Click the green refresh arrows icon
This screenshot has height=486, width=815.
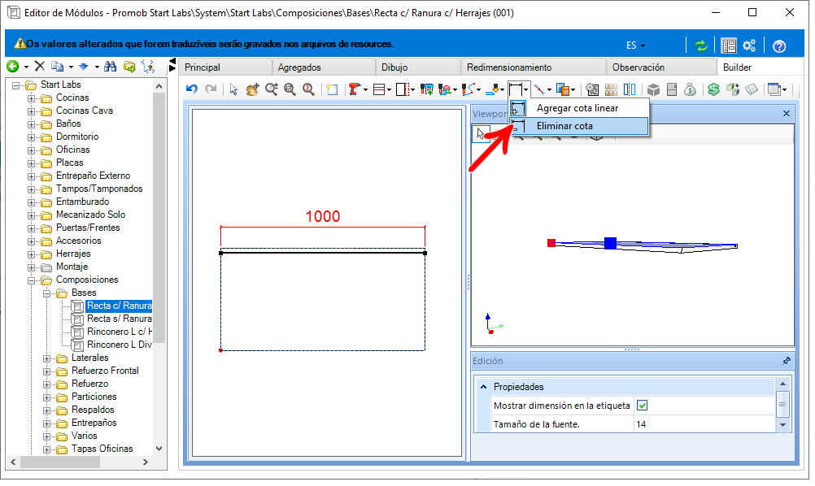pos(700,46)
